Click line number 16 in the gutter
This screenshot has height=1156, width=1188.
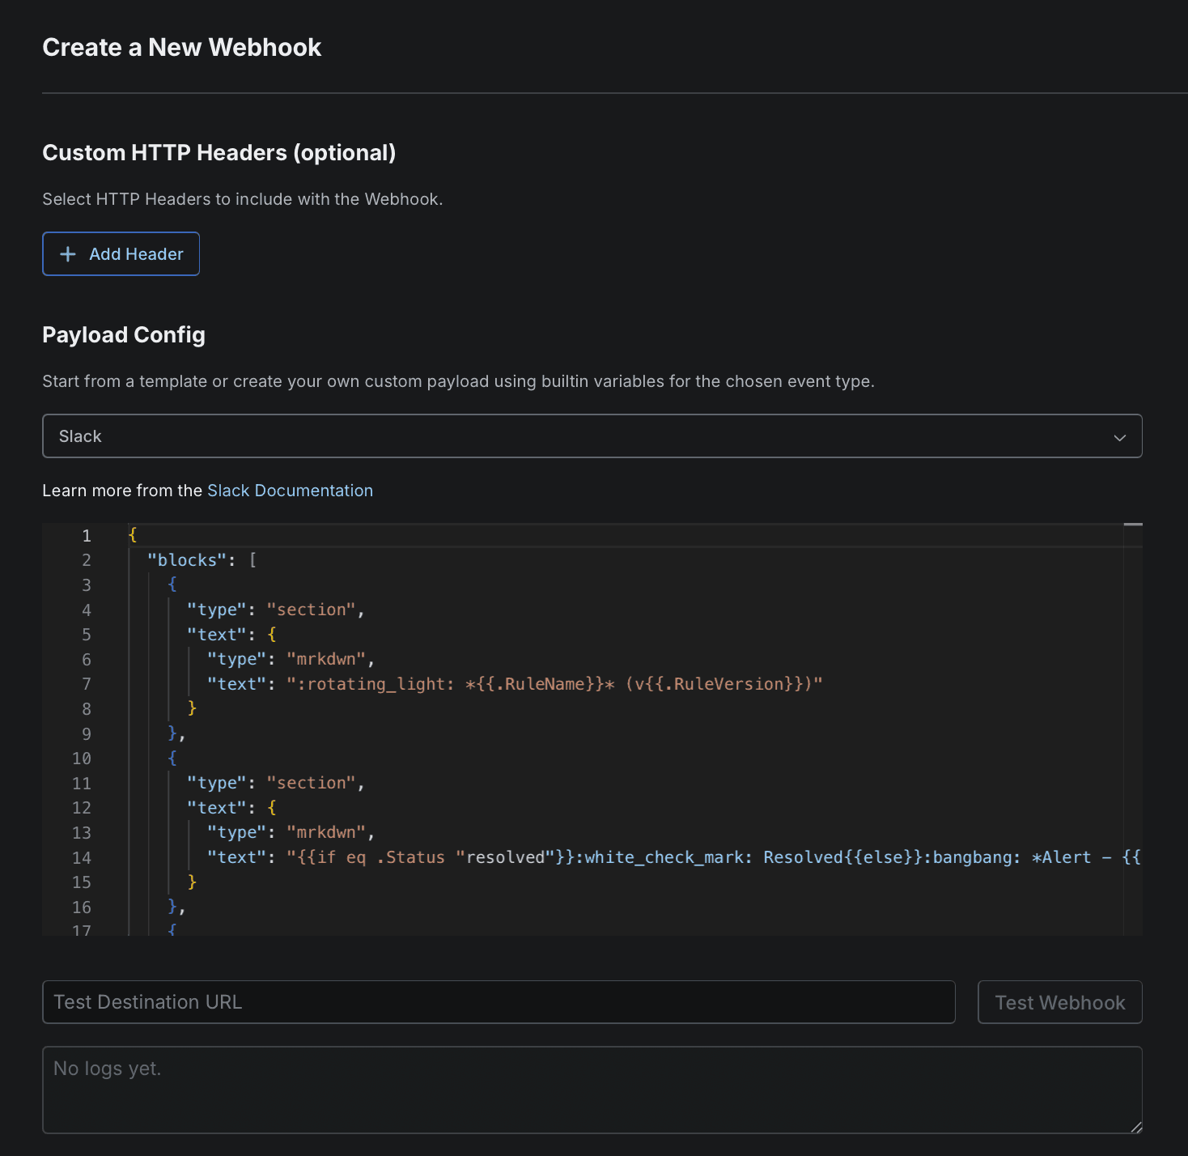coord(82,907)
